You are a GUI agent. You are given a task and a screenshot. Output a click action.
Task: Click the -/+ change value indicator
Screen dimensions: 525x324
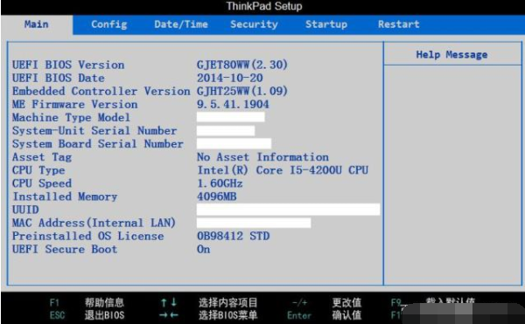coord(299,303)
